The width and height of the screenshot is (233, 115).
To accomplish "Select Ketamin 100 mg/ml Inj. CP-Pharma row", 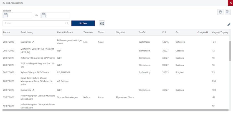I will [116, 58].
